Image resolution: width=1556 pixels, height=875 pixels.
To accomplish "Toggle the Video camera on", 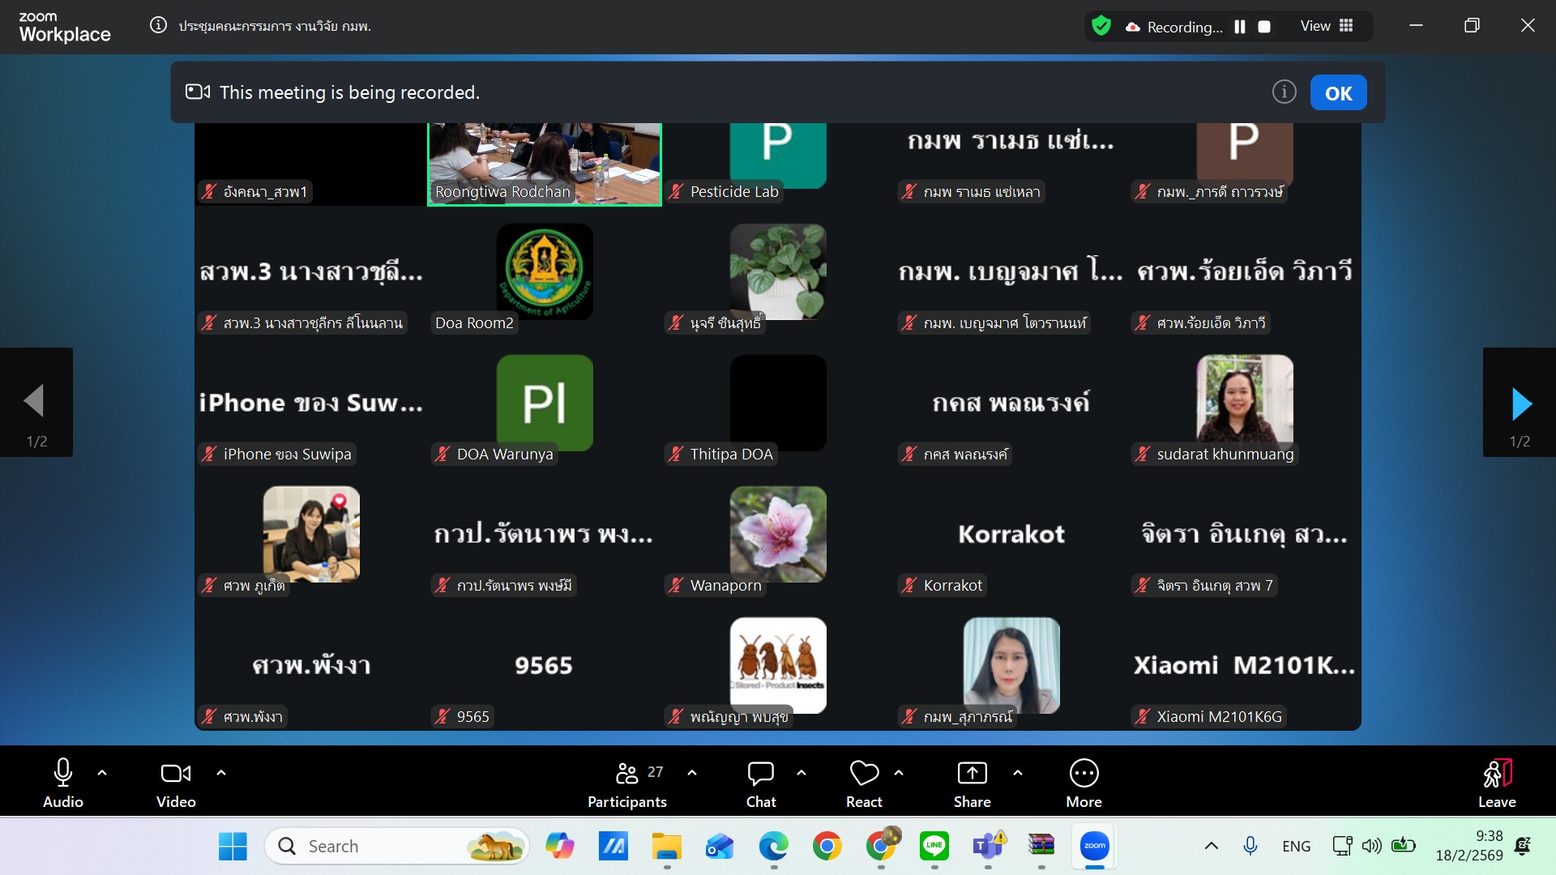I will 176,783.
